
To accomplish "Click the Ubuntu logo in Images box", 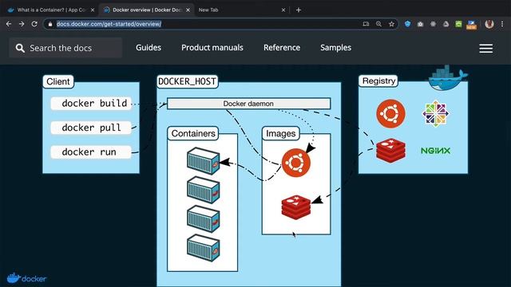I will (x=296, y=163).
